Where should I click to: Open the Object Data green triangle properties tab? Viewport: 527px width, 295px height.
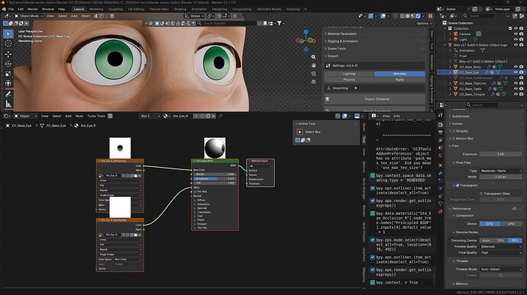441,204
